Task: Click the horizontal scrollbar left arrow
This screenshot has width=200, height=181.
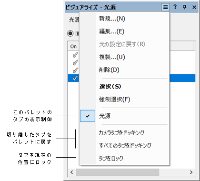Action: (72, 172)
